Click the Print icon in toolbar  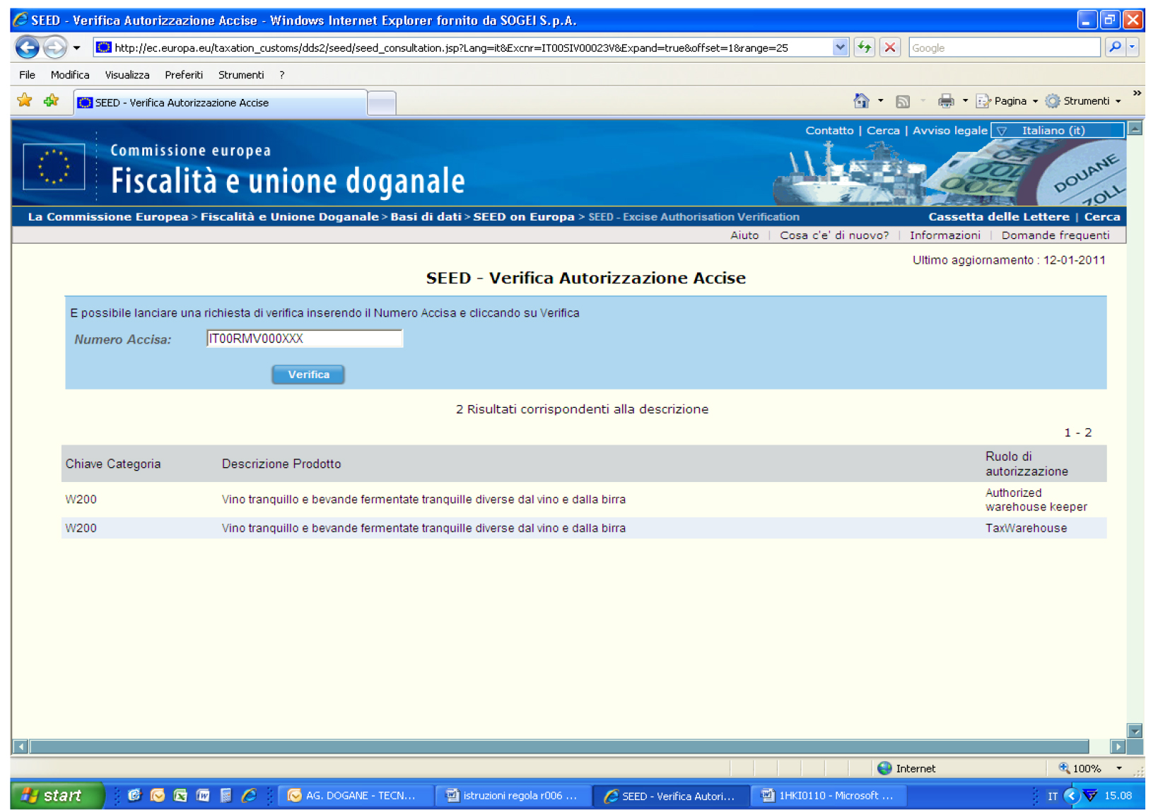[945, 102]
